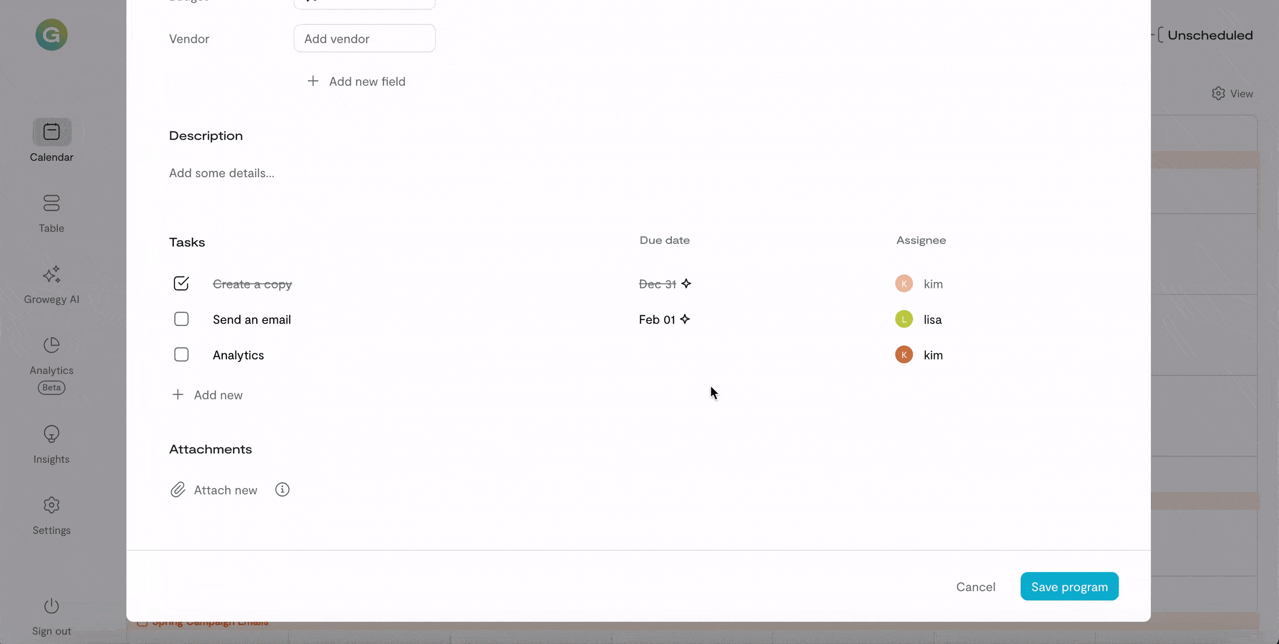Screen dimensions: 1279x644
Task: Open Feb 01 due date picker
Action: pyautogui.click(x=656, y=320)
